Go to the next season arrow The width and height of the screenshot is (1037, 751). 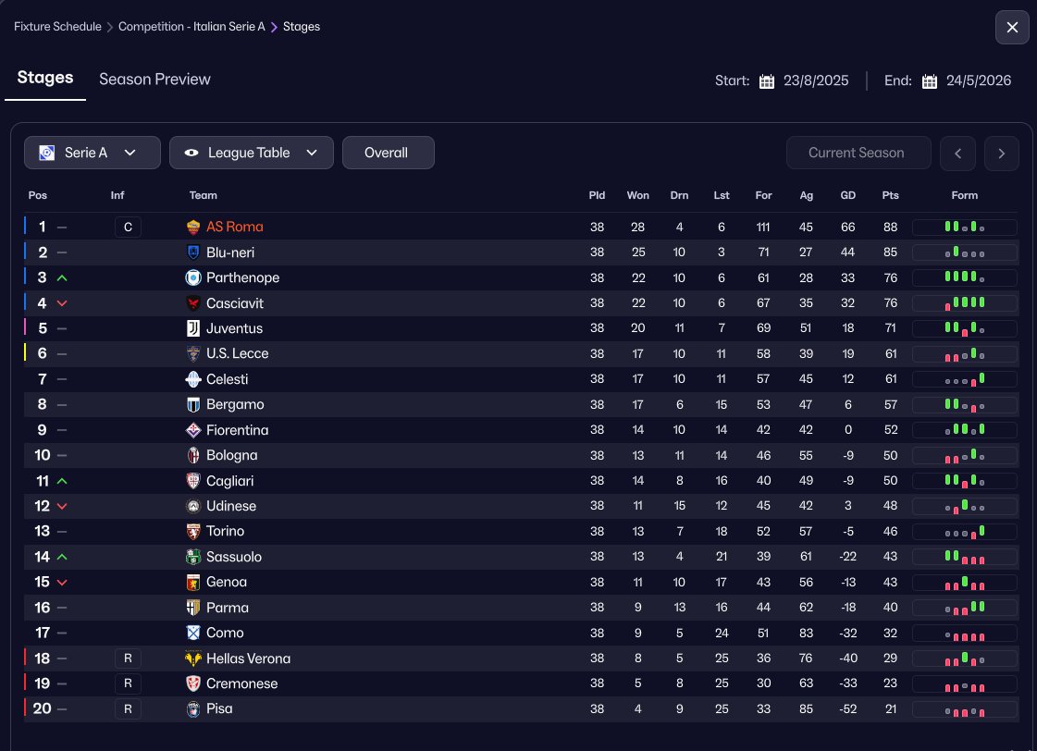pyautogui.click(x=1002, y=154)
